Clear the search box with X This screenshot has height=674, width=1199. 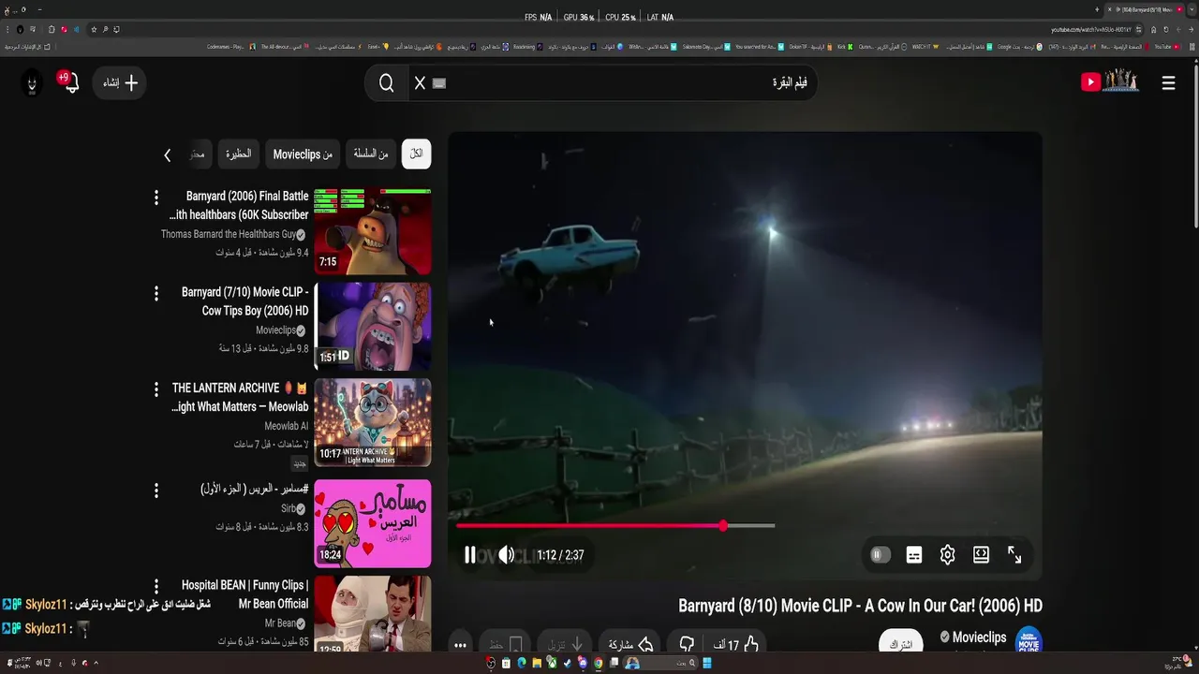click(420, 83)
